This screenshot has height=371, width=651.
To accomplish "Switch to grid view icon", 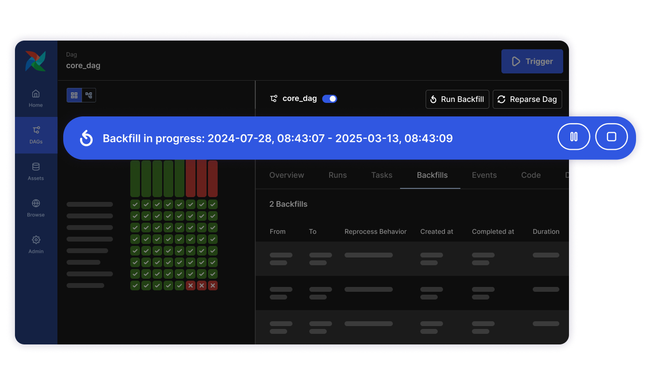I will tap(74, 95).
